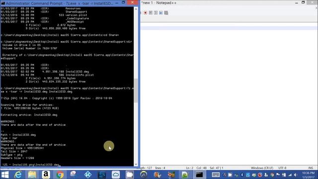Launch Google Chrome from the taskbar

pos(60,175)
